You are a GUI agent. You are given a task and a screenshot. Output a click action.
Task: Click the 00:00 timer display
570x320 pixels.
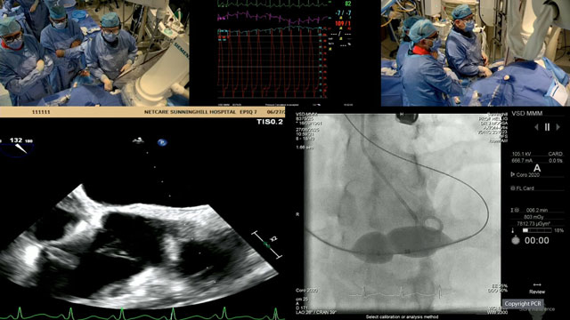[536, 241]
